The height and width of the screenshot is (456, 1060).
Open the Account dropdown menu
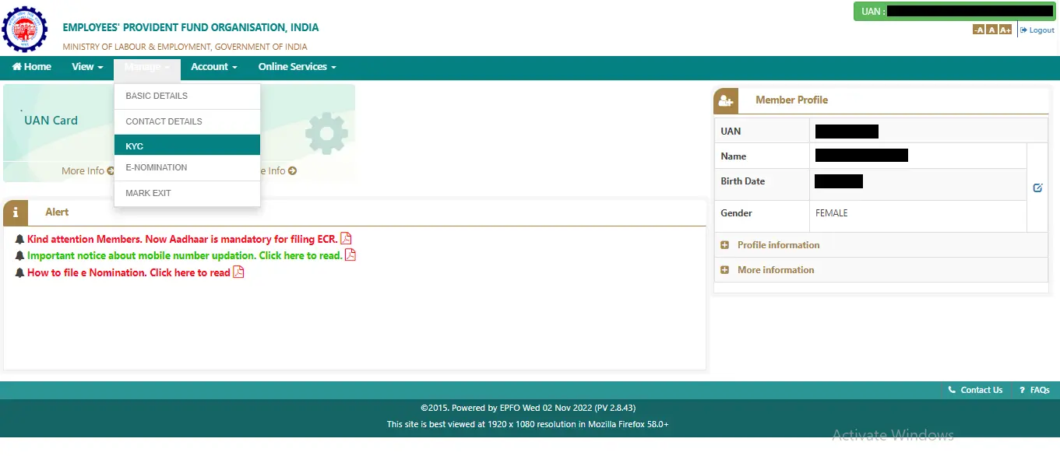213,67
